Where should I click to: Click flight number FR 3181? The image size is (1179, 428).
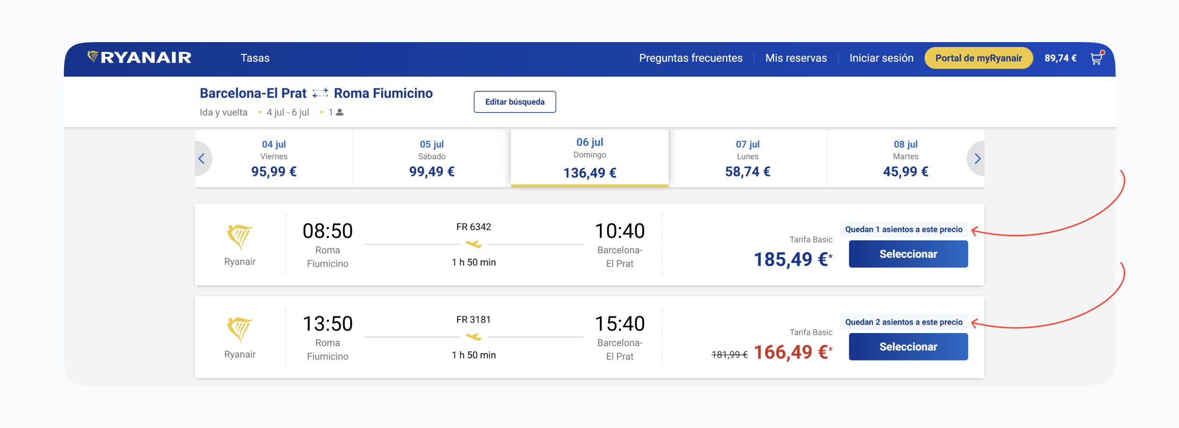(474, 319)
